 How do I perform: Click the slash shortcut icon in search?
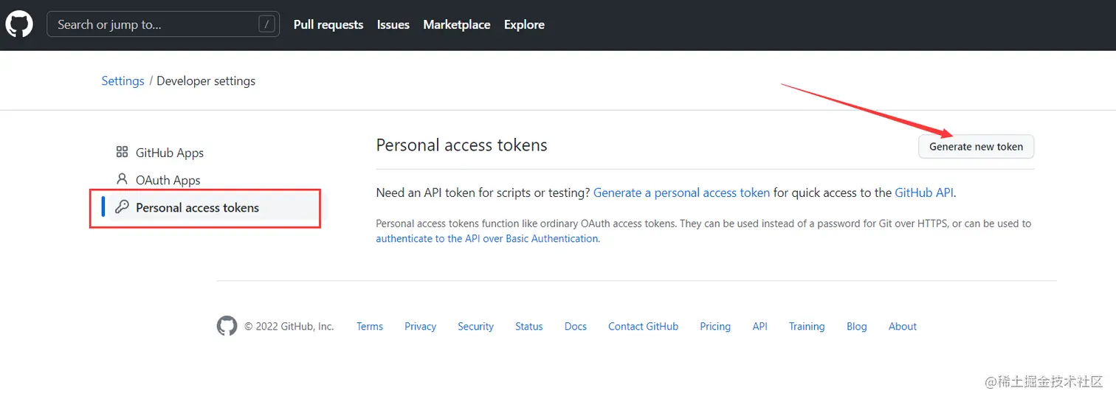[x=266, y=24]
